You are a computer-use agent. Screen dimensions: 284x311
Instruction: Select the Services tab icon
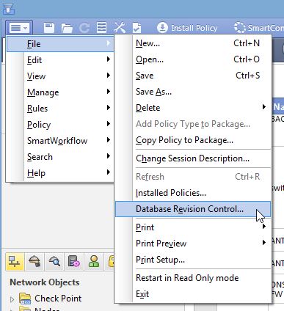tap(34, 262)
